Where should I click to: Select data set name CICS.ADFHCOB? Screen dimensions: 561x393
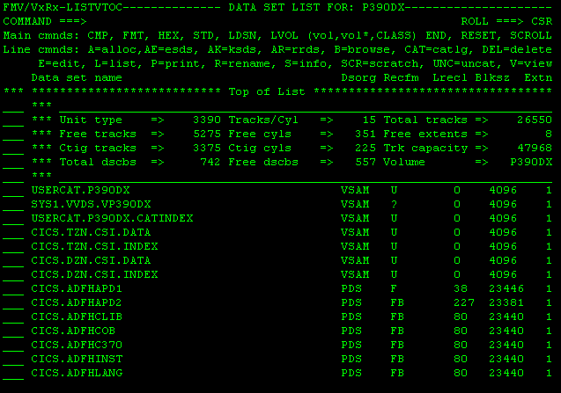point(73,331)
